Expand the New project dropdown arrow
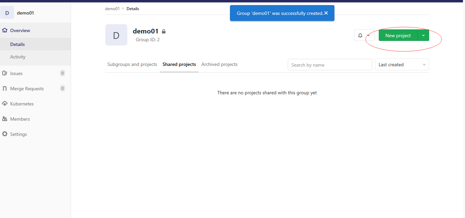 pyautogui.click(x=423, y=35)
